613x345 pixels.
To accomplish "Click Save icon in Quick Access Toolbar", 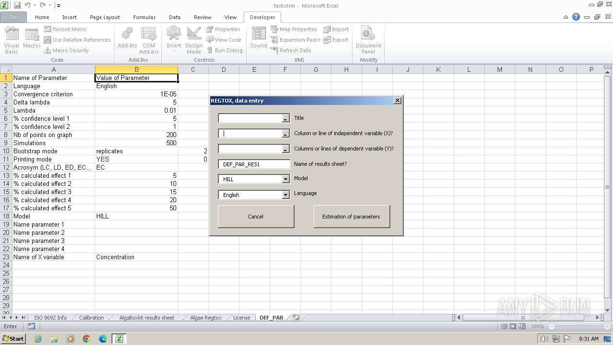I will (x=17, y=5).
